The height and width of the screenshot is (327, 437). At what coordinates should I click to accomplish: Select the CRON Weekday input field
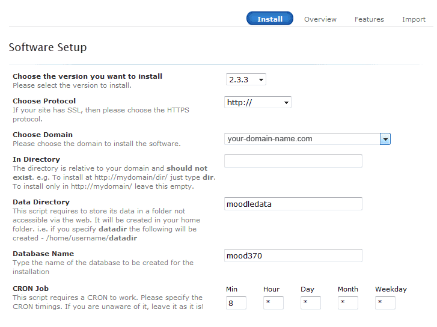(385, 303)
